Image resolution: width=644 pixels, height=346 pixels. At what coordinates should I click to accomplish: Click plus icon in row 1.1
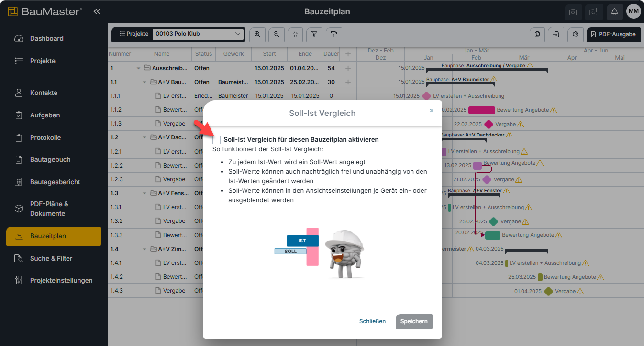click(x=348, y=82)
